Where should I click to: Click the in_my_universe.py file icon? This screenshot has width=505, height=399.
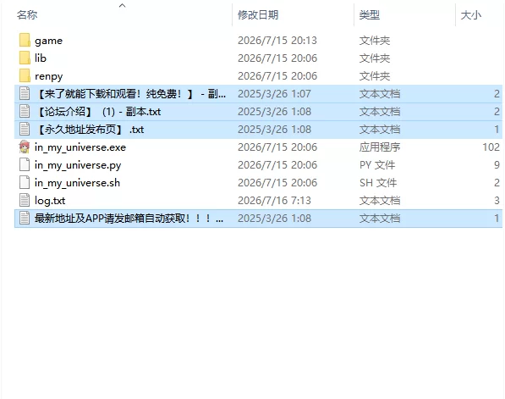click(x=25, y=165)
